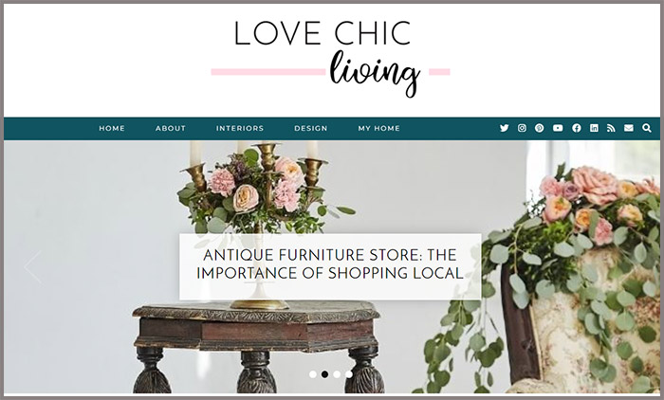The image size is (664, 400).
Task: Open the search magnifier icon
Action: [x=646, y=128]
